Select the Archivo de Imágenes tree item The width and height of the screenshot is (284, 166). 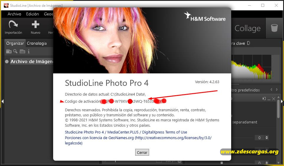[x=32, y=62]
